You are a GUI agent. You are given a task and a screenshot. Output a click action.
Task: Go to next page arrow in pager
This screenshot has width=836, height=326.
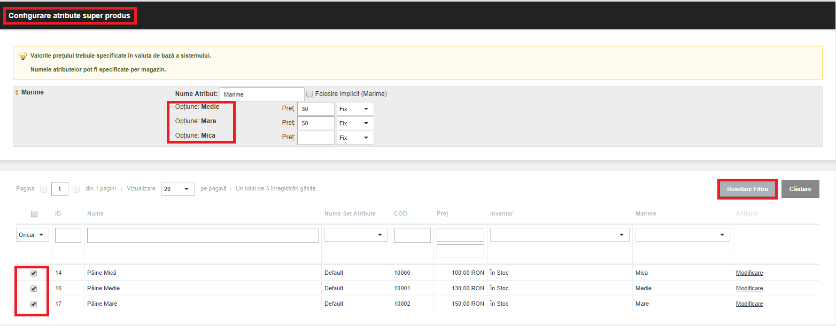(76, 189)
